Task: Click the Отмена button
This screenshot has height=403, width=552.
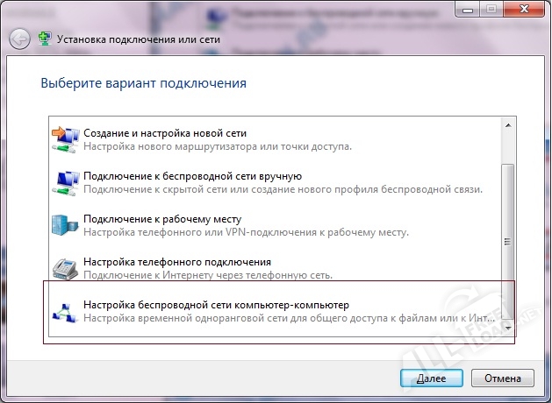Action: coord(502,378)
